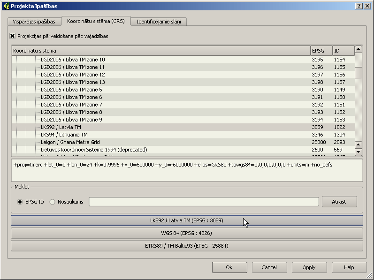Click ID value 2093 in the list

[x=339, y=142]
